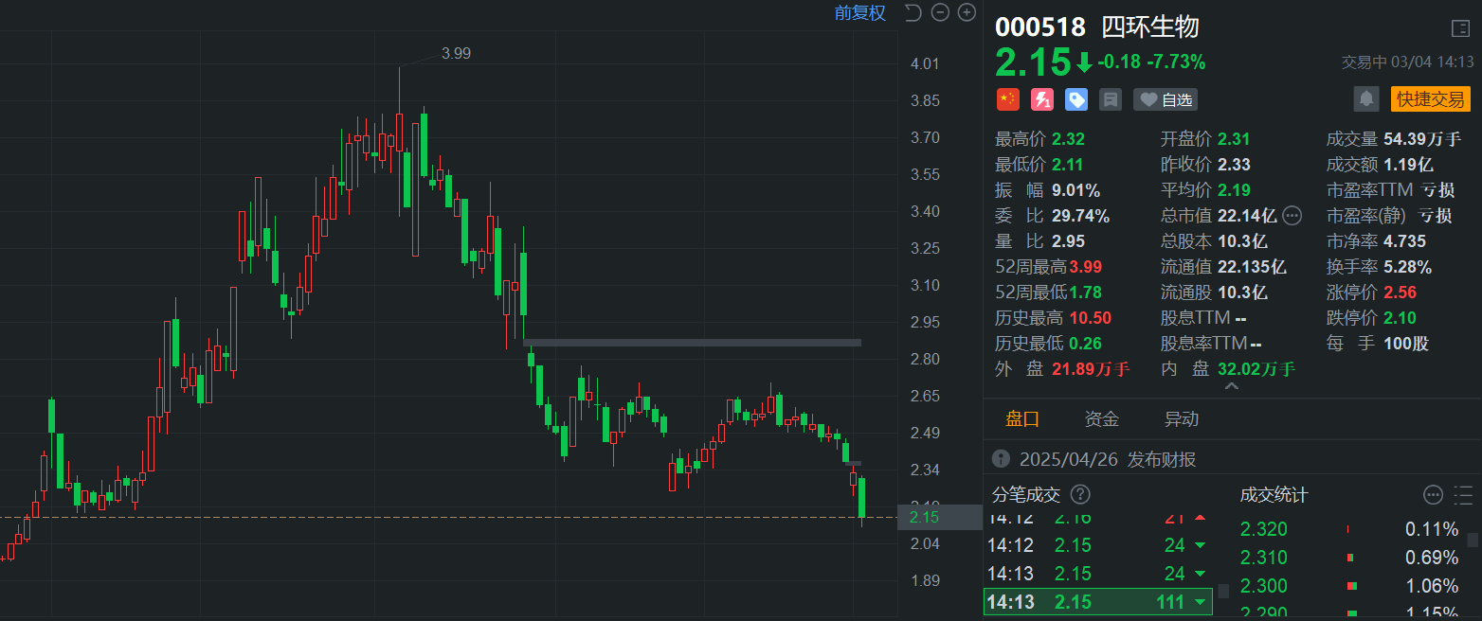
Task: Open the gray notes icon
Action: point(1110,99)
